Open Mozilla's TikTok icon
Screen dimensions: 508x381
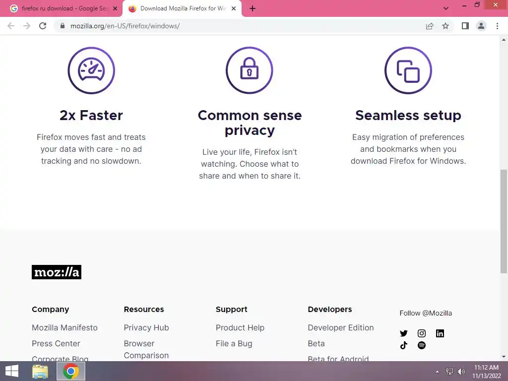point(404,345)
